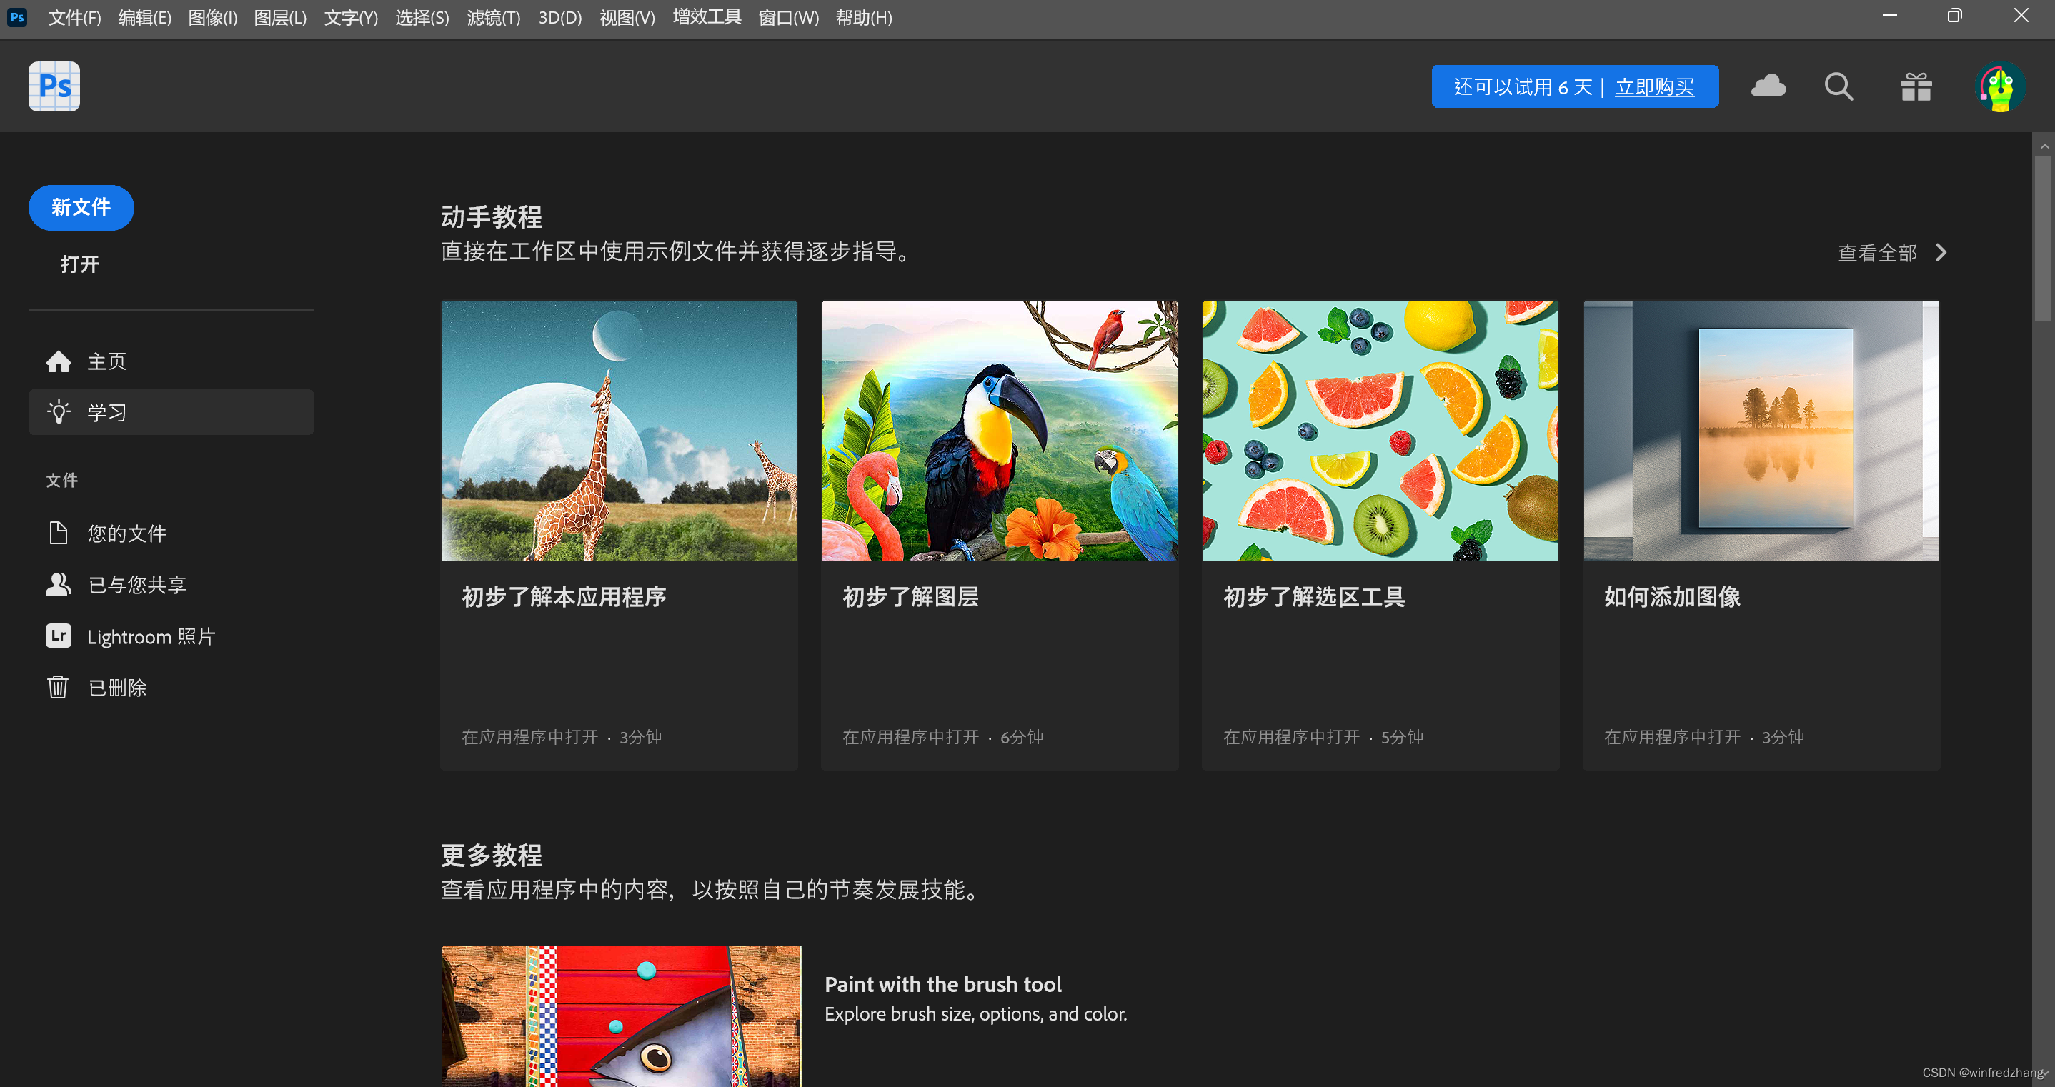The width and height of the screenshot is (2055, 1087).
Task: Click the vertical scrollbar thumb
Action: (x=2042, y=238)
